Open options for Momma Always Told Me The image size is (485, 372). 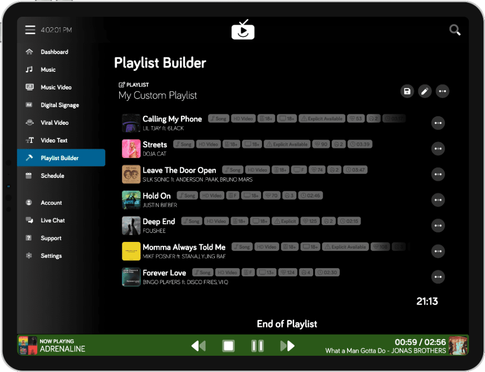coord(438,251)
